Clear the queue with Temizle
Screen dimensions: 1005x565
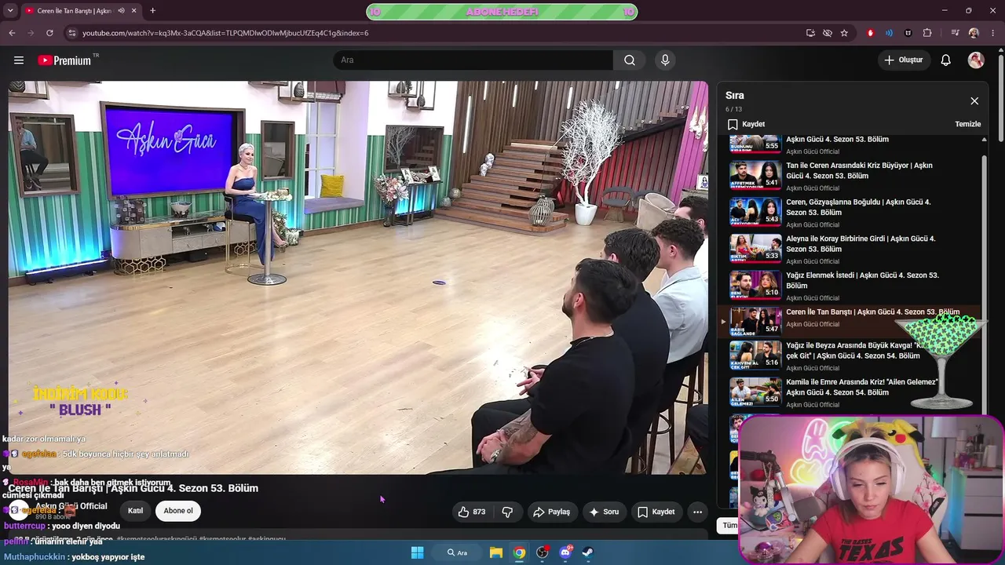pos(967,124)
